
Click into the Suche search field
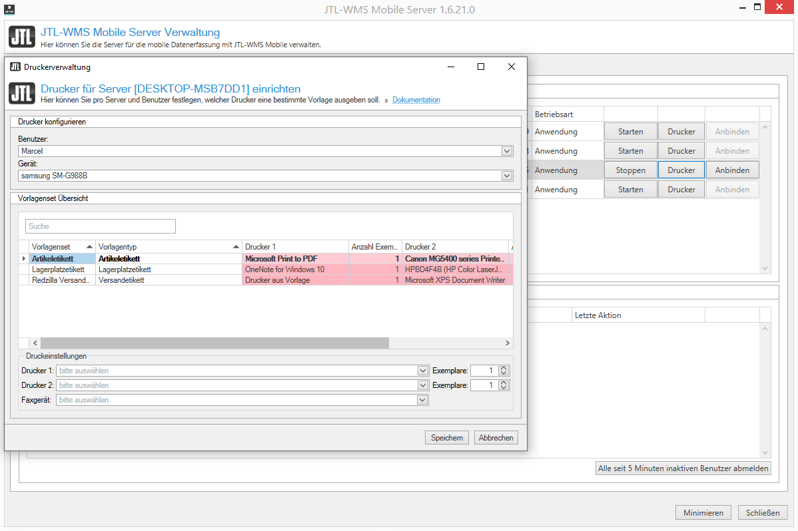[x=100, y=226]
